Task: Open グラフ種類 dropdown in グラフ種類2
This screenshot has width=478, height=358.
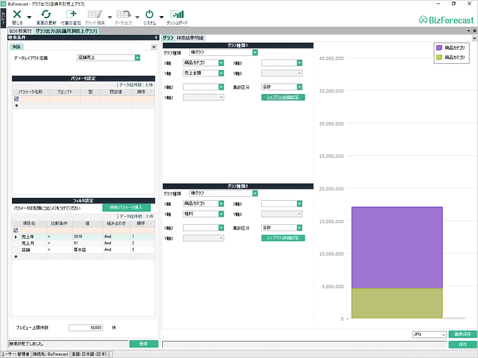Action: [x=255, y=194]
